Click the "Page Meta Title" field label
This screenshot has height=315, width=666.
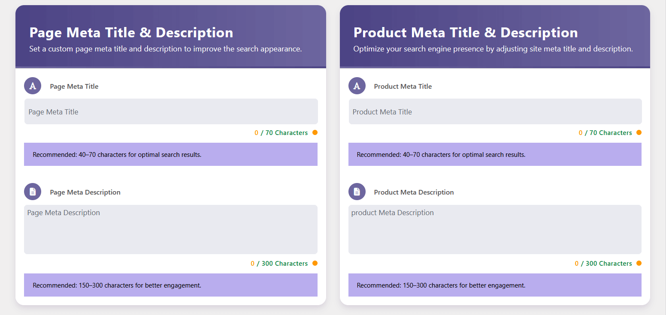[x=74, y=87]
